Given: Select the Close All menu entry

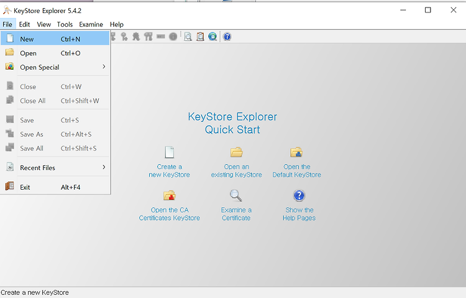Looking at the screenshot, I should coord(55,101).
